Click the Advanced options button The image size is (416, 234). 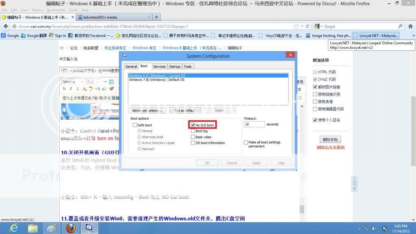147,110
